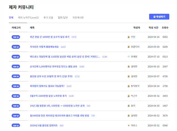The width and height of the screenshot is (177, 131).
Task: Click TOP 10 badge in 우빈's row
Action: pos(16,37)
